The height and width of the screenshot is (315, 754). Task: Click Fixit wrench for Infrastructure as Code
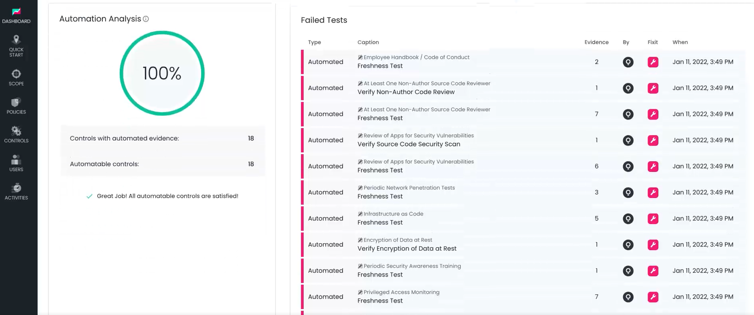point(653,218)
